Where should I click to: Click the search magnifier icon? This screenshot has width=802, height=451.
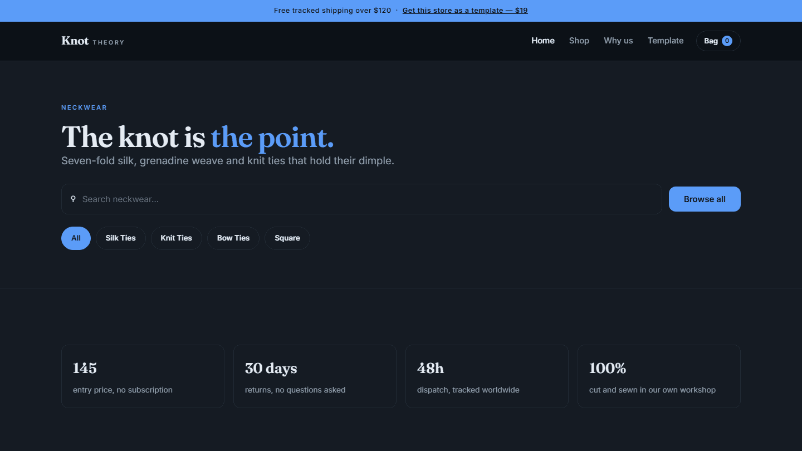[73, 199]
